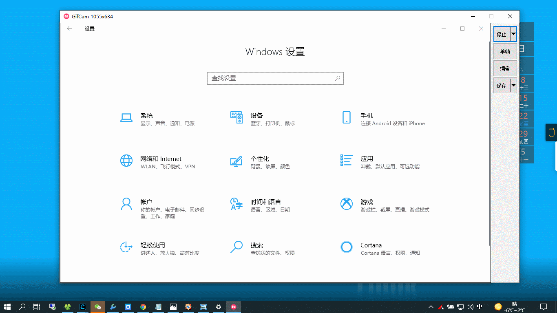
Task: Open the action center notification icon
Action: pyautogui.click(x=544, y=307)
